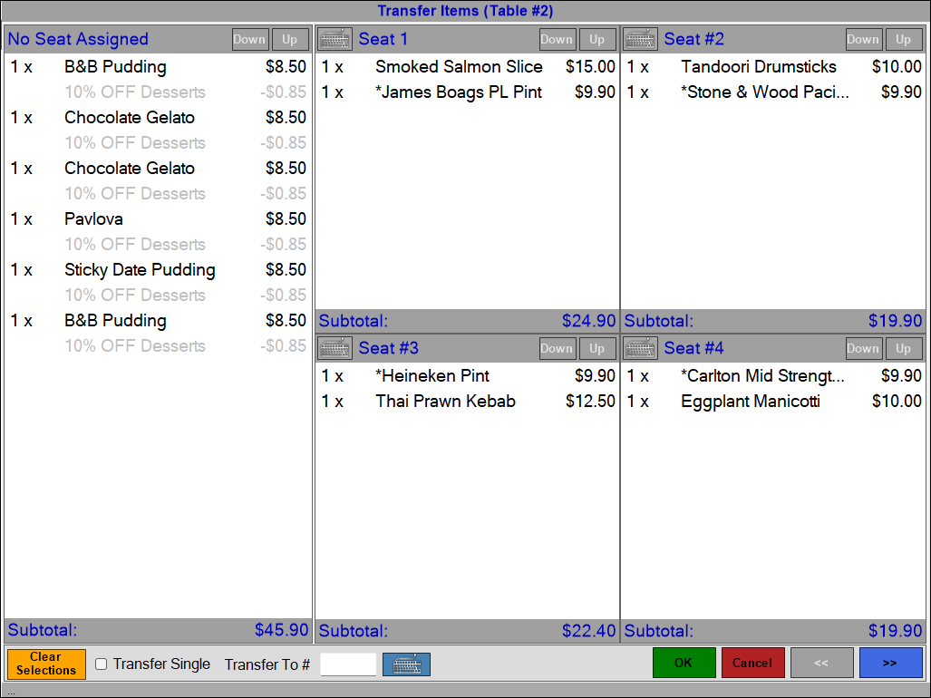Select Tandoori Drumsticks in Seat #2
This screenshot has height=698, width=931.
[773, 66]
